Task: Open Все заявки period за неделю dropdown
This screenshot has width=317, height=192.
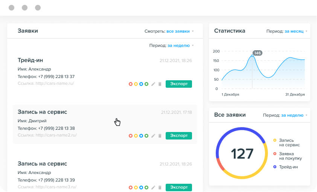Action: coord(292,115)
